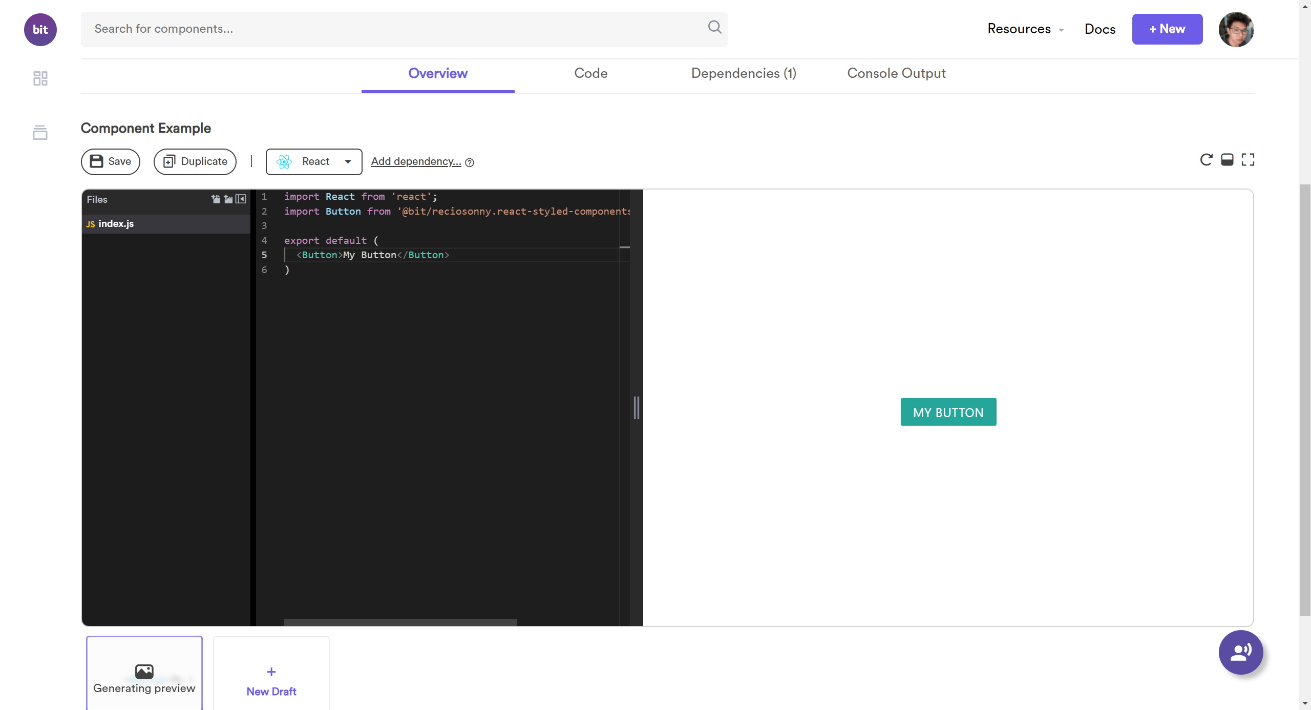1311x710 pixels.
Task: Open the user avatar menu
Action: pos(1236,29)
